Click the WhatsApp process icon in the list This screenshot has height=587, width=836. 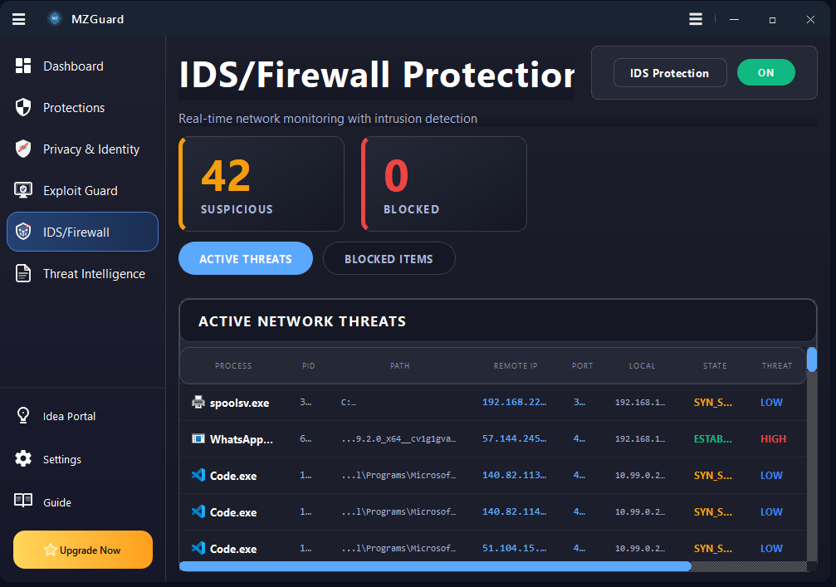point(198,438)
